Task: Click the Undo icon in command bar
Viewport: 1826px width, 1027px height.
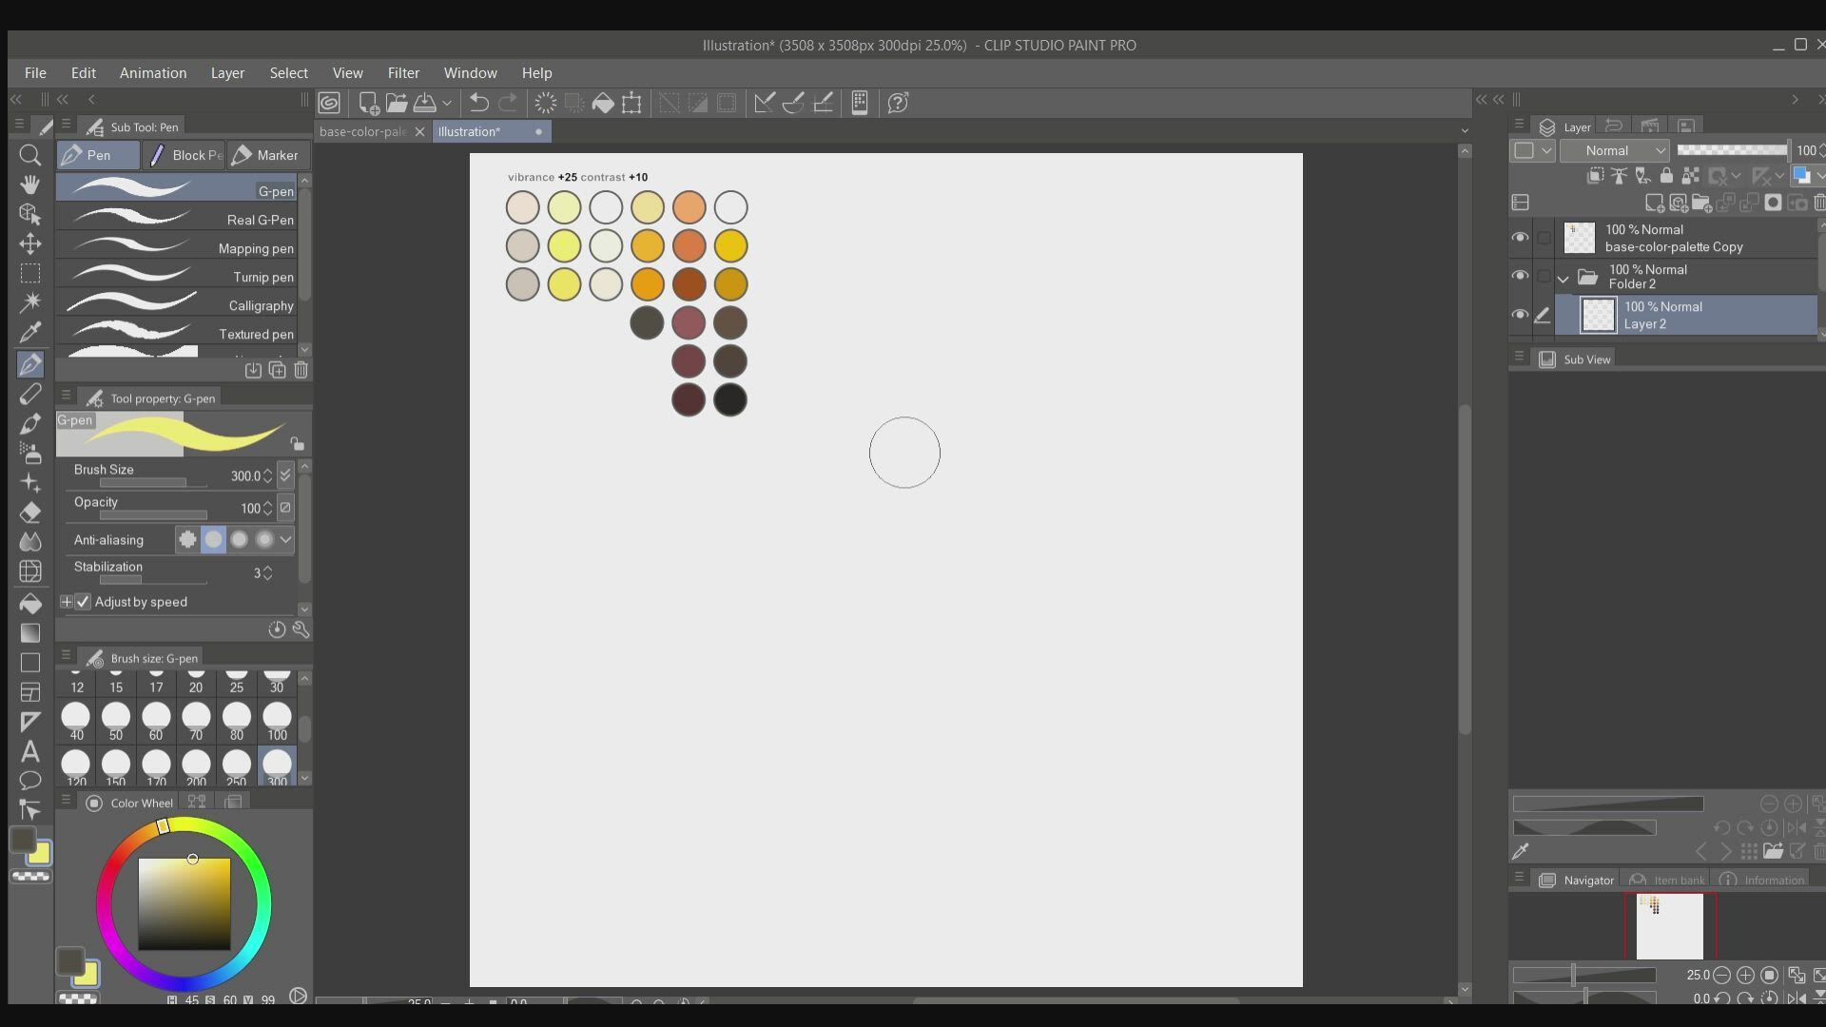Action: pos(479,103)
